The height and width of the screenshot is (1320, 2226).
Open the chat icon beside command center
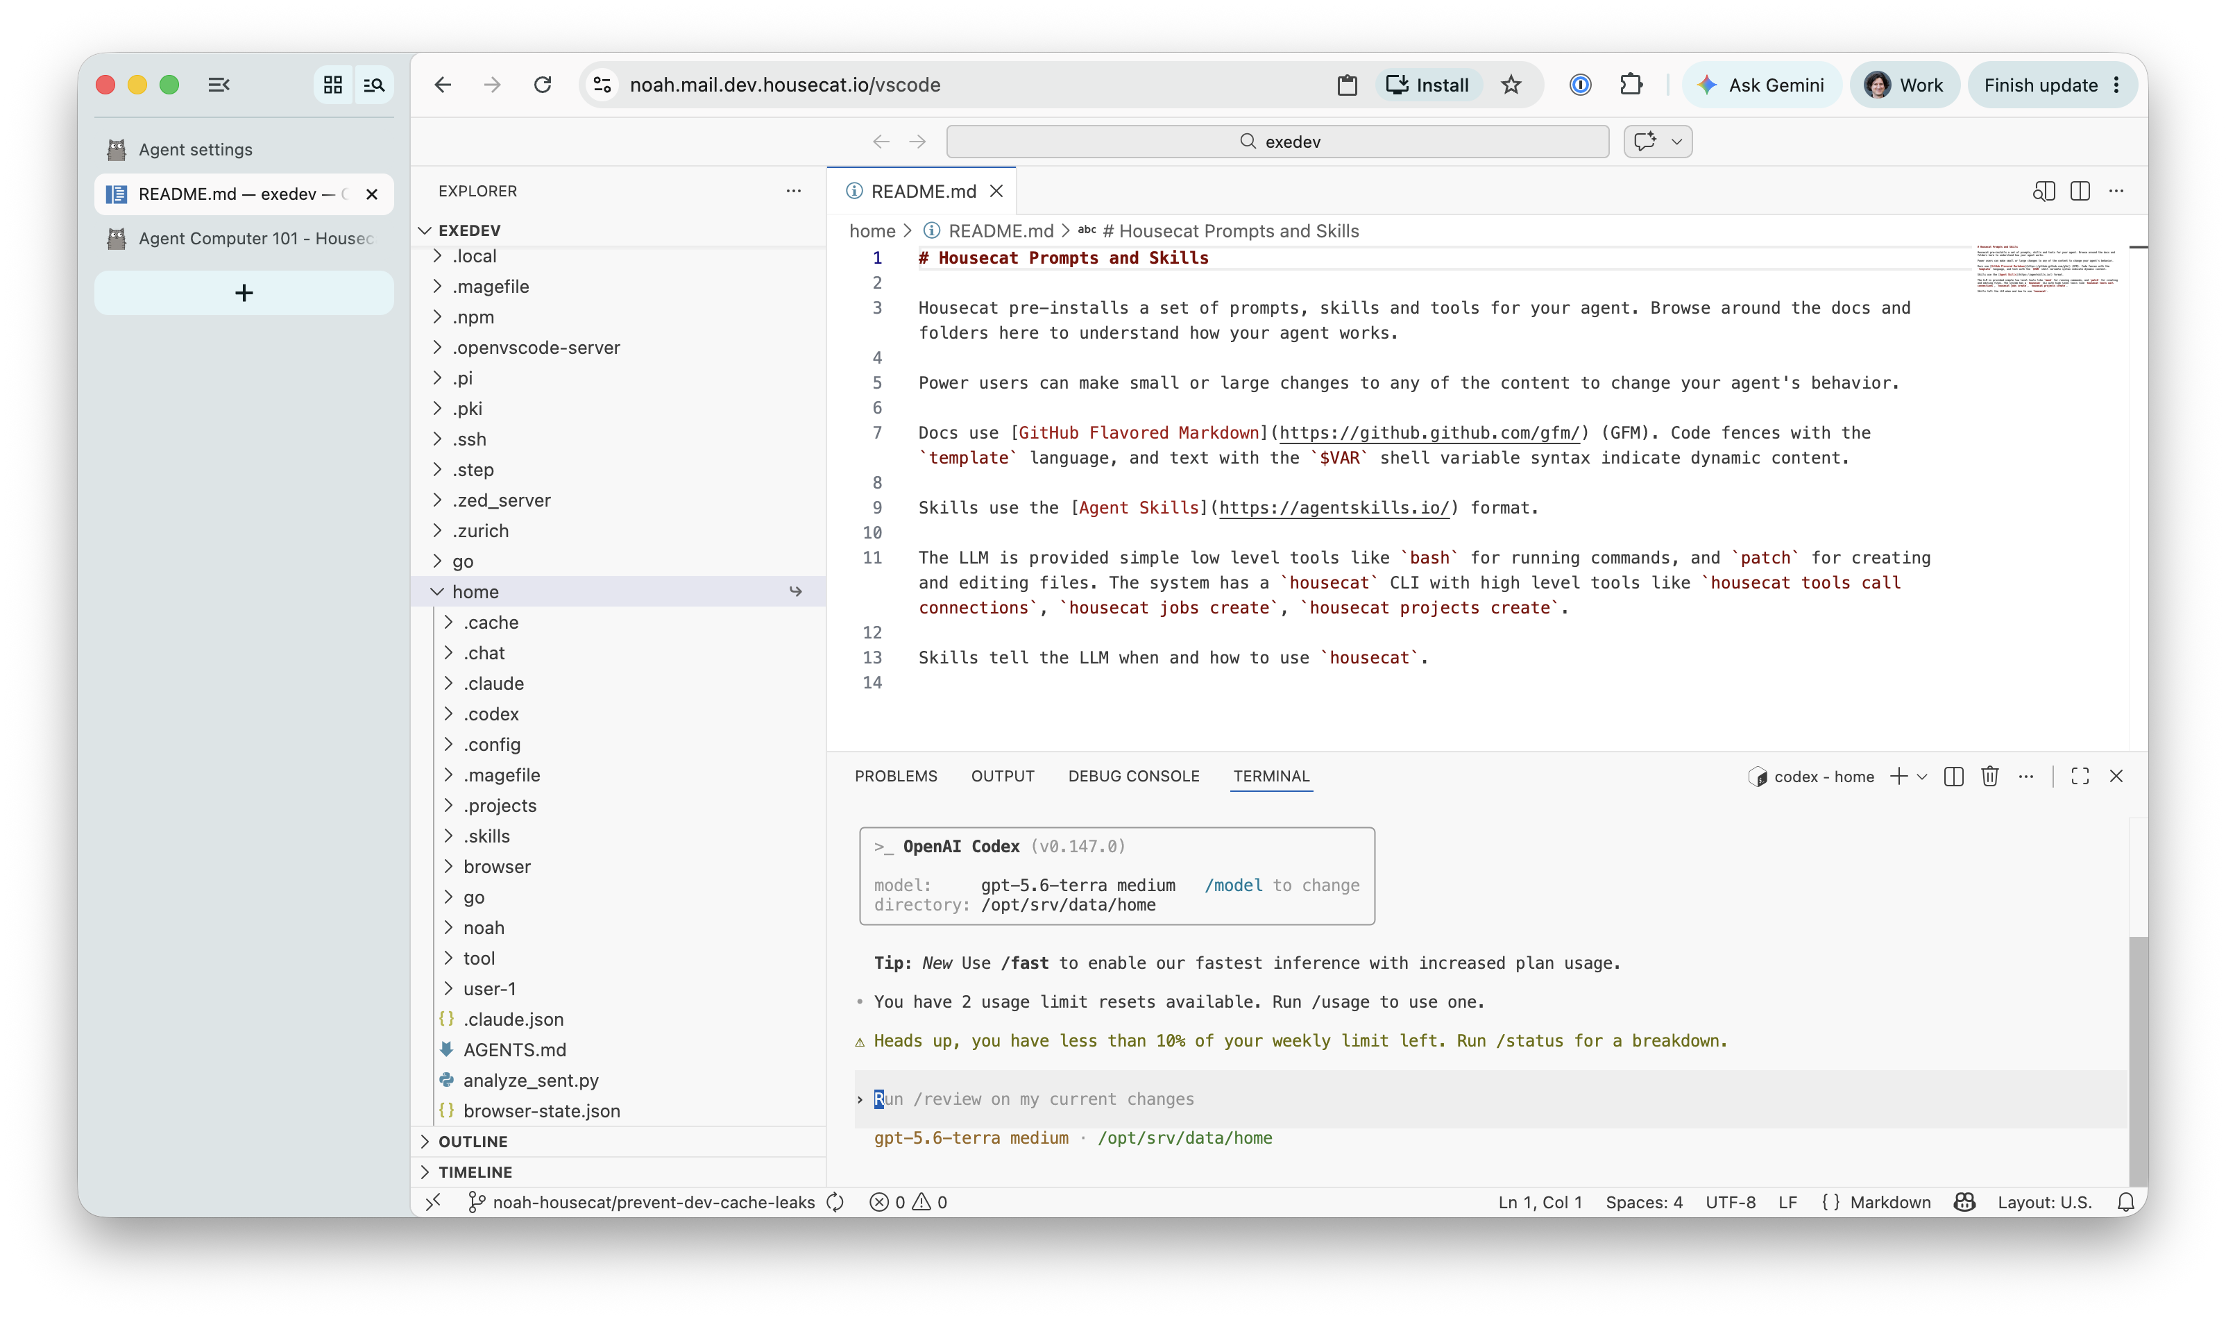pos(1645,142)
